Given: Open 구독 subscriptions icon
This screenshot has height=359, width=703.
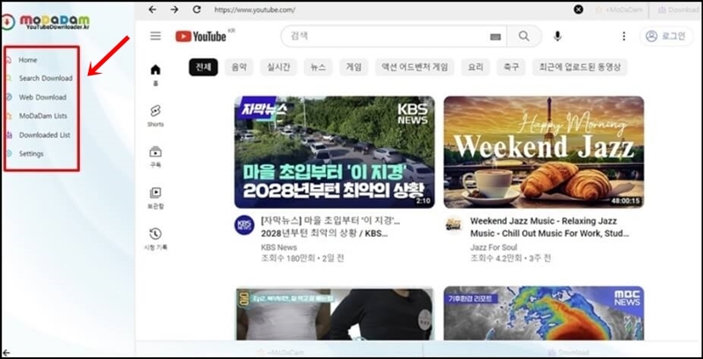Looking at the screenshot, I should (x=156, y=156).
